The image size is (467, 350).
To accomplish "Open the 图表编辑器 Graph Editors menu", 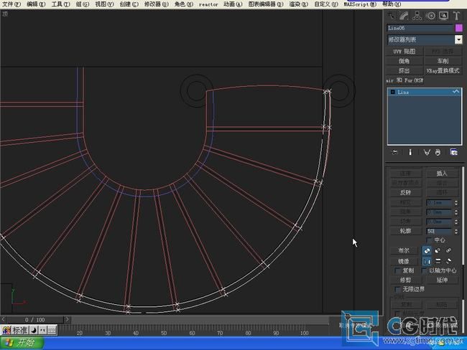I will coord(266,4).
